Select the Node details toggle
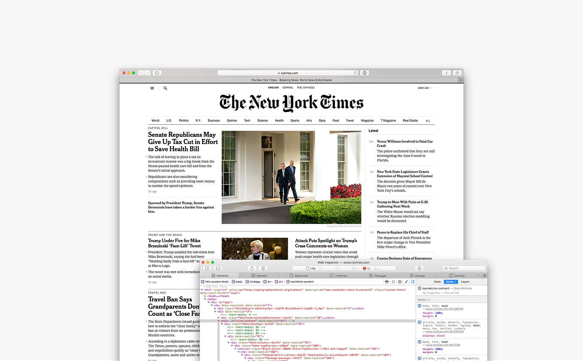This screenshot has width=583, height=361. tap(437, 282)
